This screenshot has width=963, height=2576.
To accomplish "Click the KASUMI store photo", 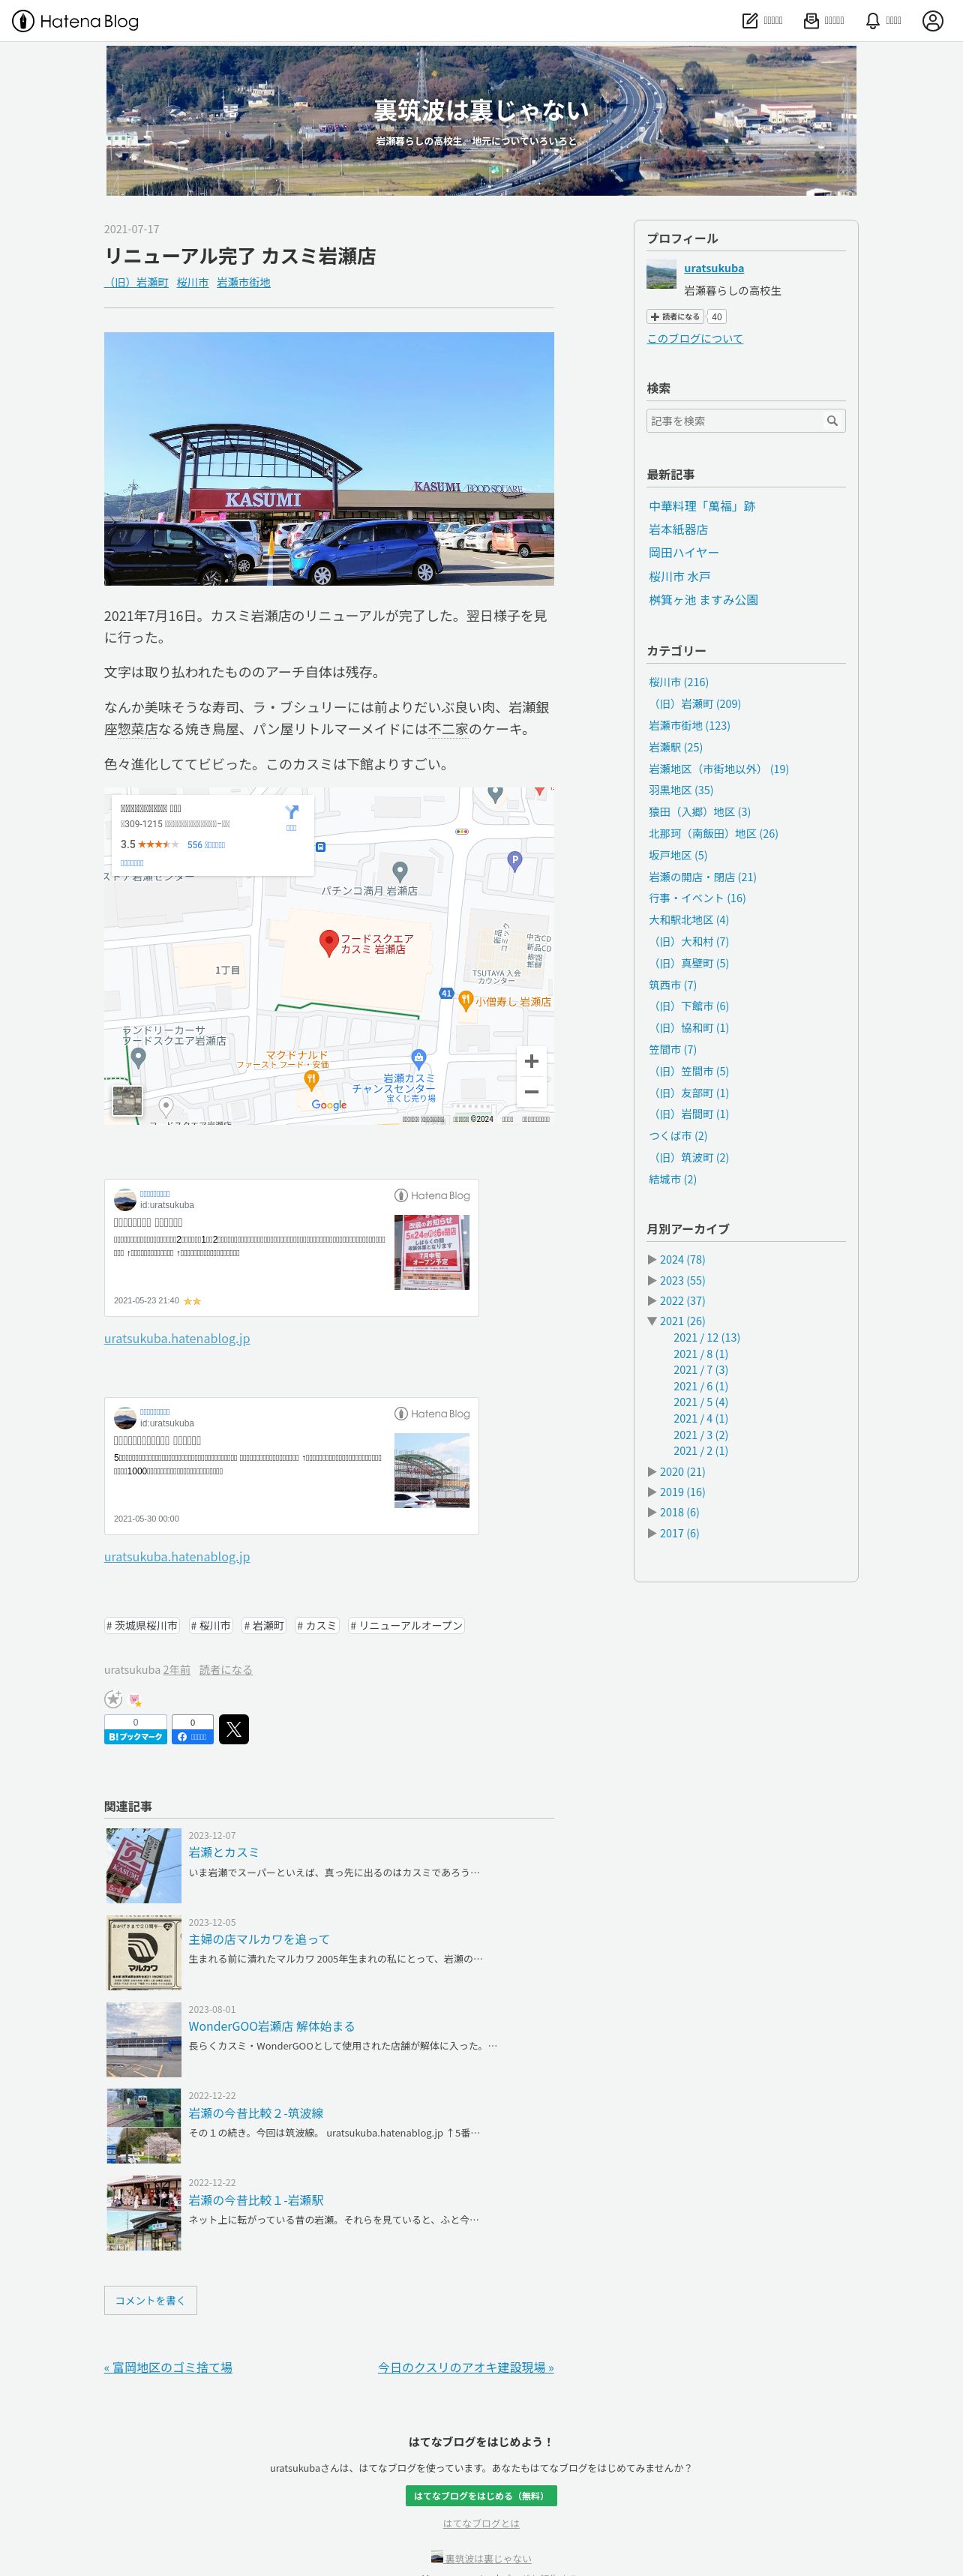I will click(x=329, y=459).
